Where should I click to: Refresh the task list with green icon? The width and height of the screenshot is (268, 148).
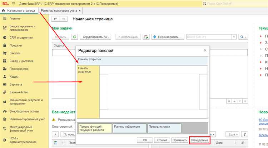[x=74, y=37]
